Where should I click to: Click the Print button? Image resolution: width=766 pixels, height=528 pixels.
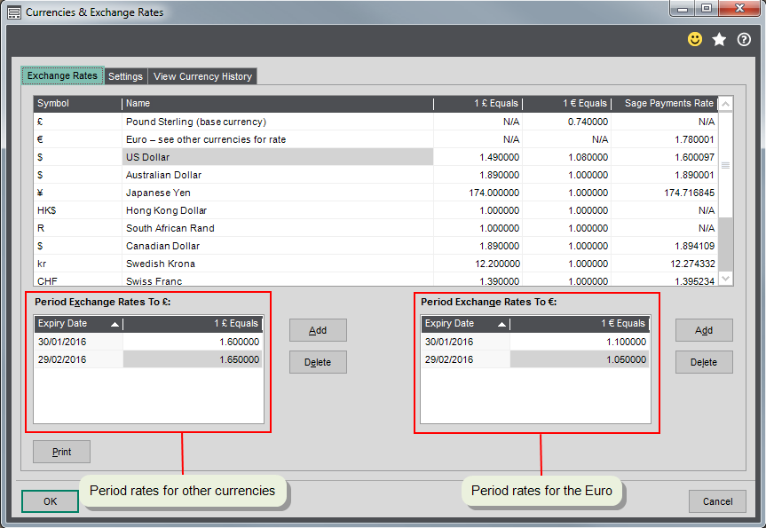click(x=61, y=452)
